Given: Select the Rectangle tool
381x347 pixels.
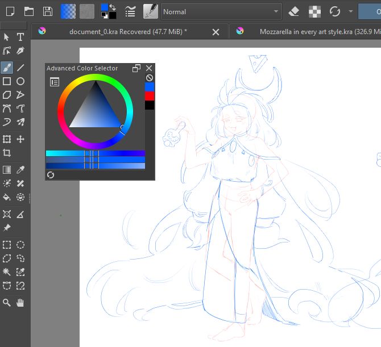Looking at the screenshot, I should point(7,81).
